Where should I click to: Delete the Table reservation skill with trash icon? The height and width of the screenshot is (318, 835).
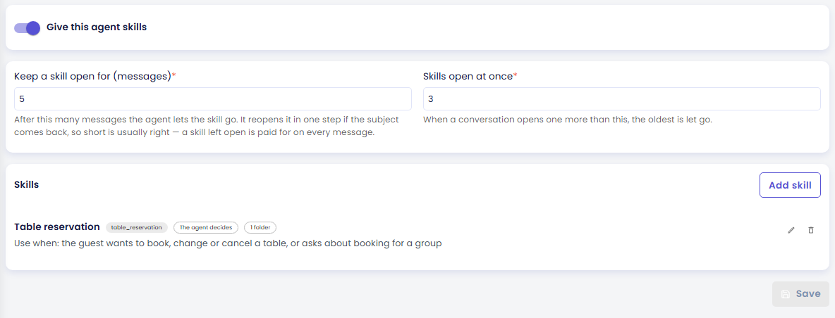[811, 230]
